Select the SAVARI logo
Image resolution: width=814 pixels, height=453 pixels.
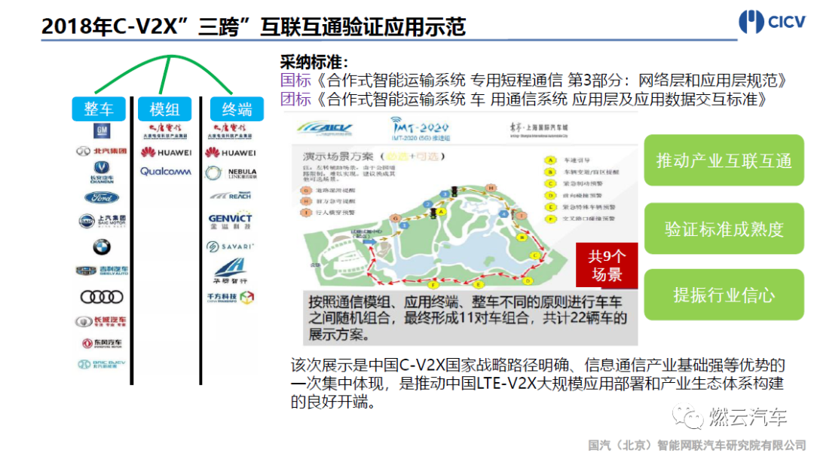pyautogui.click(x=230, y=246)
